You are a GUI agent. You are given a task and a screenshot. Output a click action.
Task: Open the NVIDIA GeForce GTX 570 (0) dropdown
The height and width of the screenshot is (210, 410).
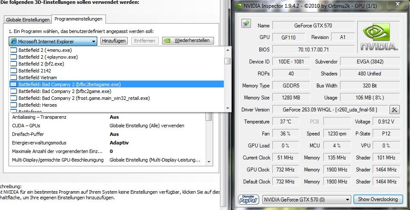click(x=307, y=200)
